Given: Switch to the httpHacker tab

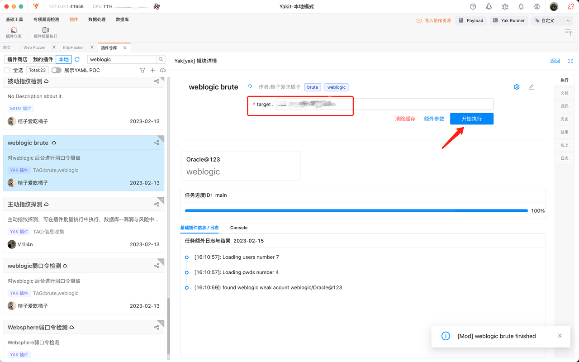Looking at the screenshot, I should click(x=73, y=48).
